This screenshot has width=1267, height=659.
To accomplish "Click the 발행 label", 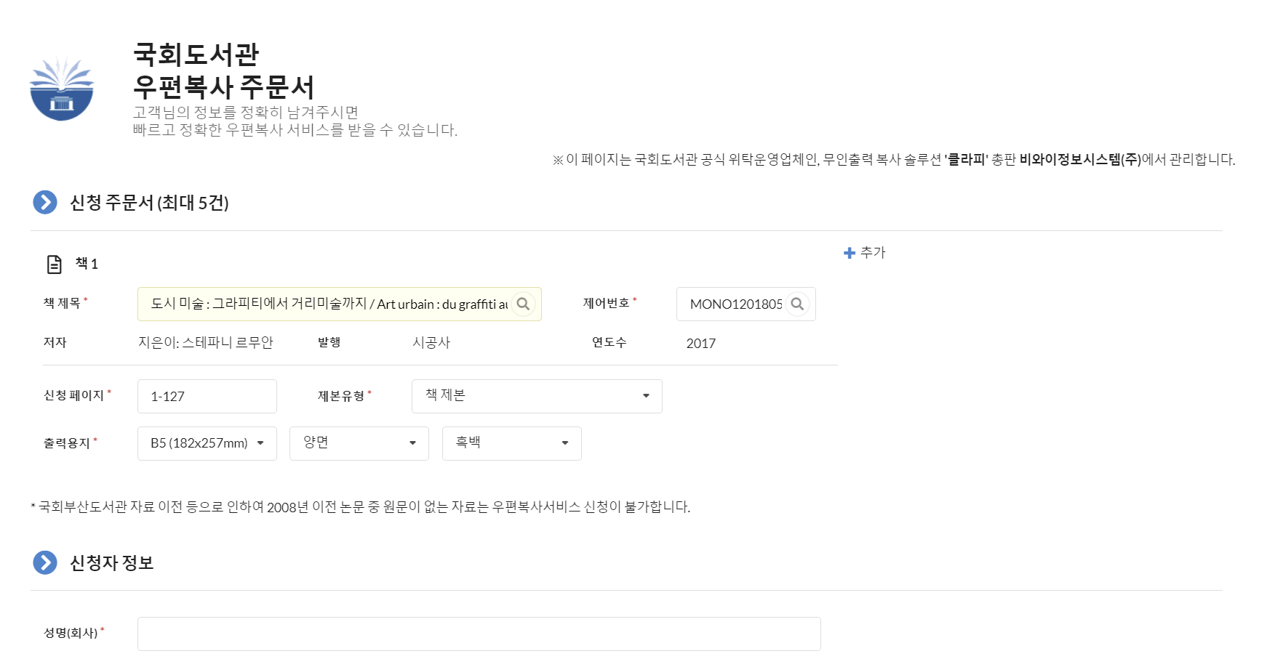I will tap(329, 342).
